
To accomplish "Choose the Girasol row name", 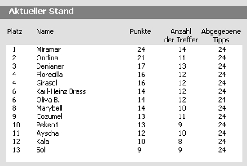I will (x=46, y=83).
